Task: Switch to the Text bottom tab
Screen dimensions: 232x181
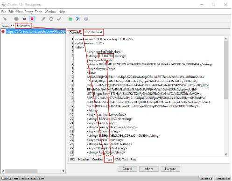Action: (109, 160)
